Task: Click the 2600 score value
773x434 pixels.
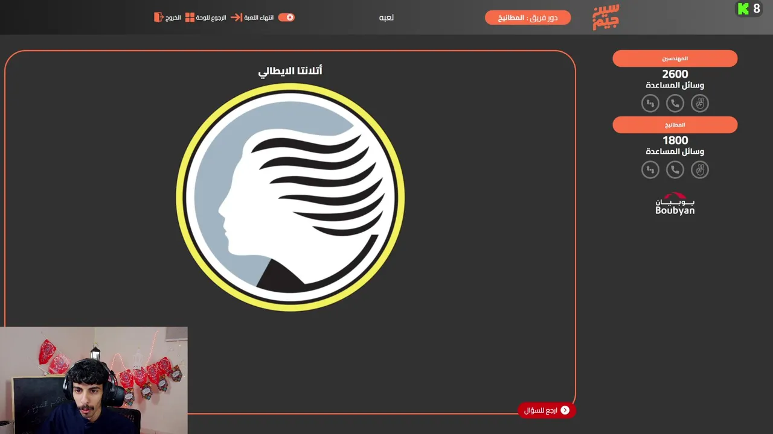Action: click(675, 74)
